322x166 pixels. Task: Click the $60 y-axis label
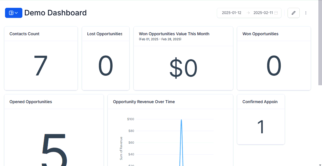tap(131, 143)
